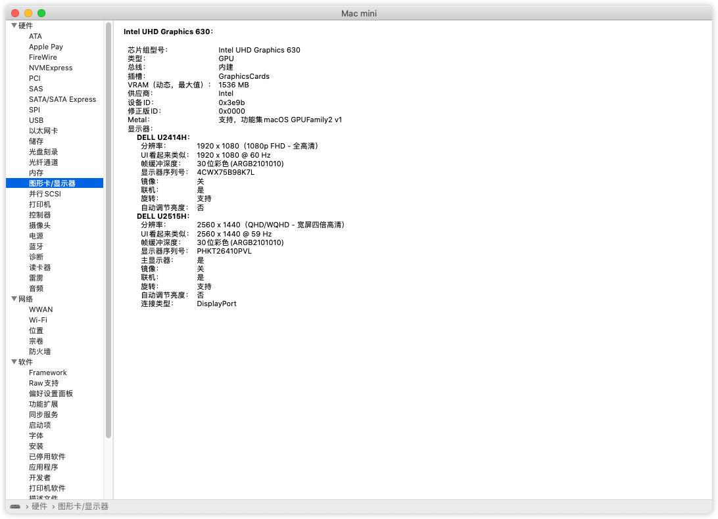Open 储存 storage section
The width and height of the screenshot is (718, 519).
click(36, 141)
